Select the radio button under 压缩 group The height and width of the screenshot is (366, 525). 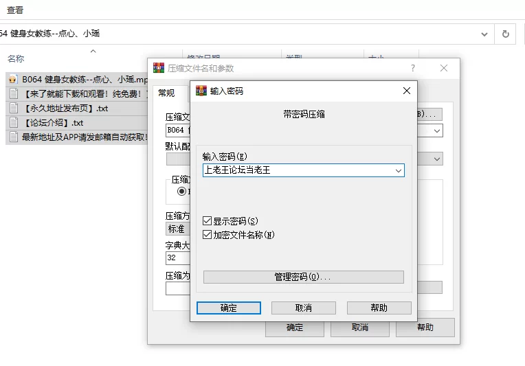click(182, 192)
